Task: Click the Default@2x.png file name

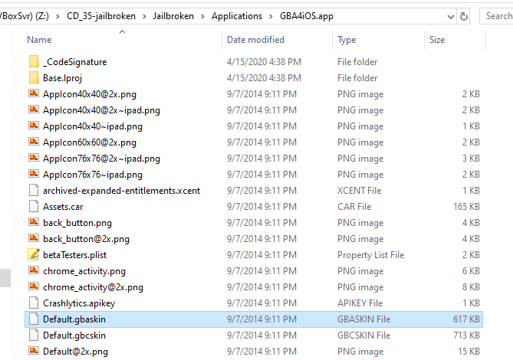Action: click(x=76, y=352)
